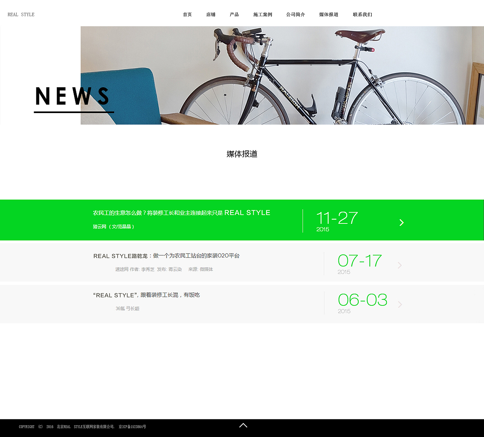Click source text 猎云网（文/范晶晶）
This screenshot has width=484, height=437.
[113, 226]
